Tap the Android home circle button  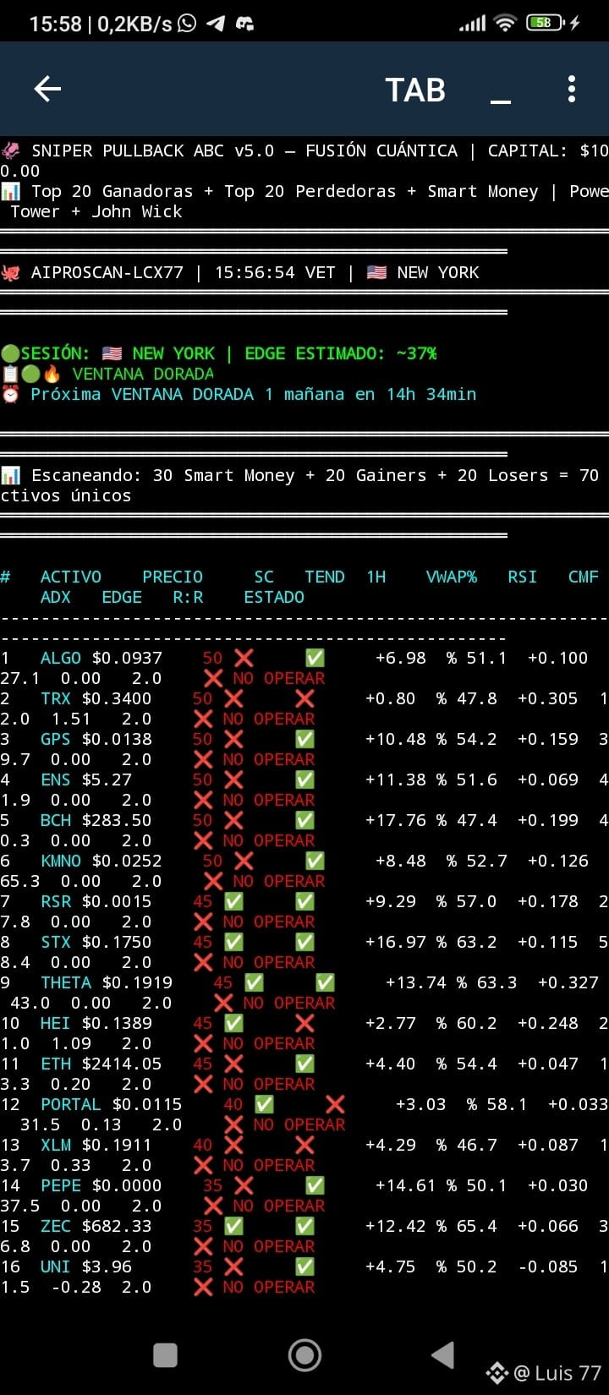point(304,1355)
